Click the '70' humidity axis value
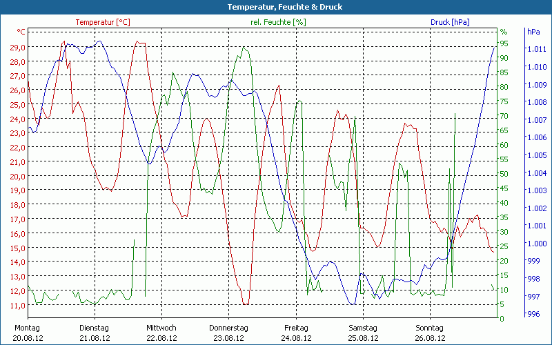Viewport: 552px width, 345px height. point(504,116)
